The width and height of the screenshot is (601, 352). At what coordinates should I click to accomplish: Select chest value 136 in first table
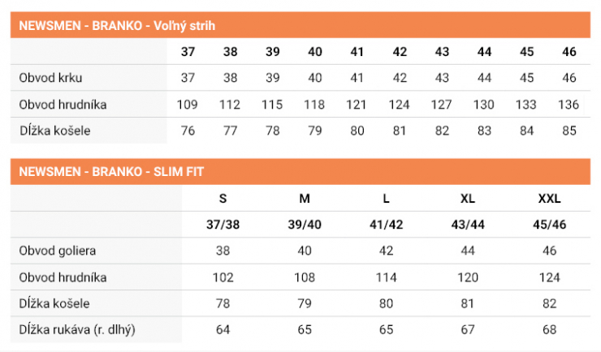(569, 105)
